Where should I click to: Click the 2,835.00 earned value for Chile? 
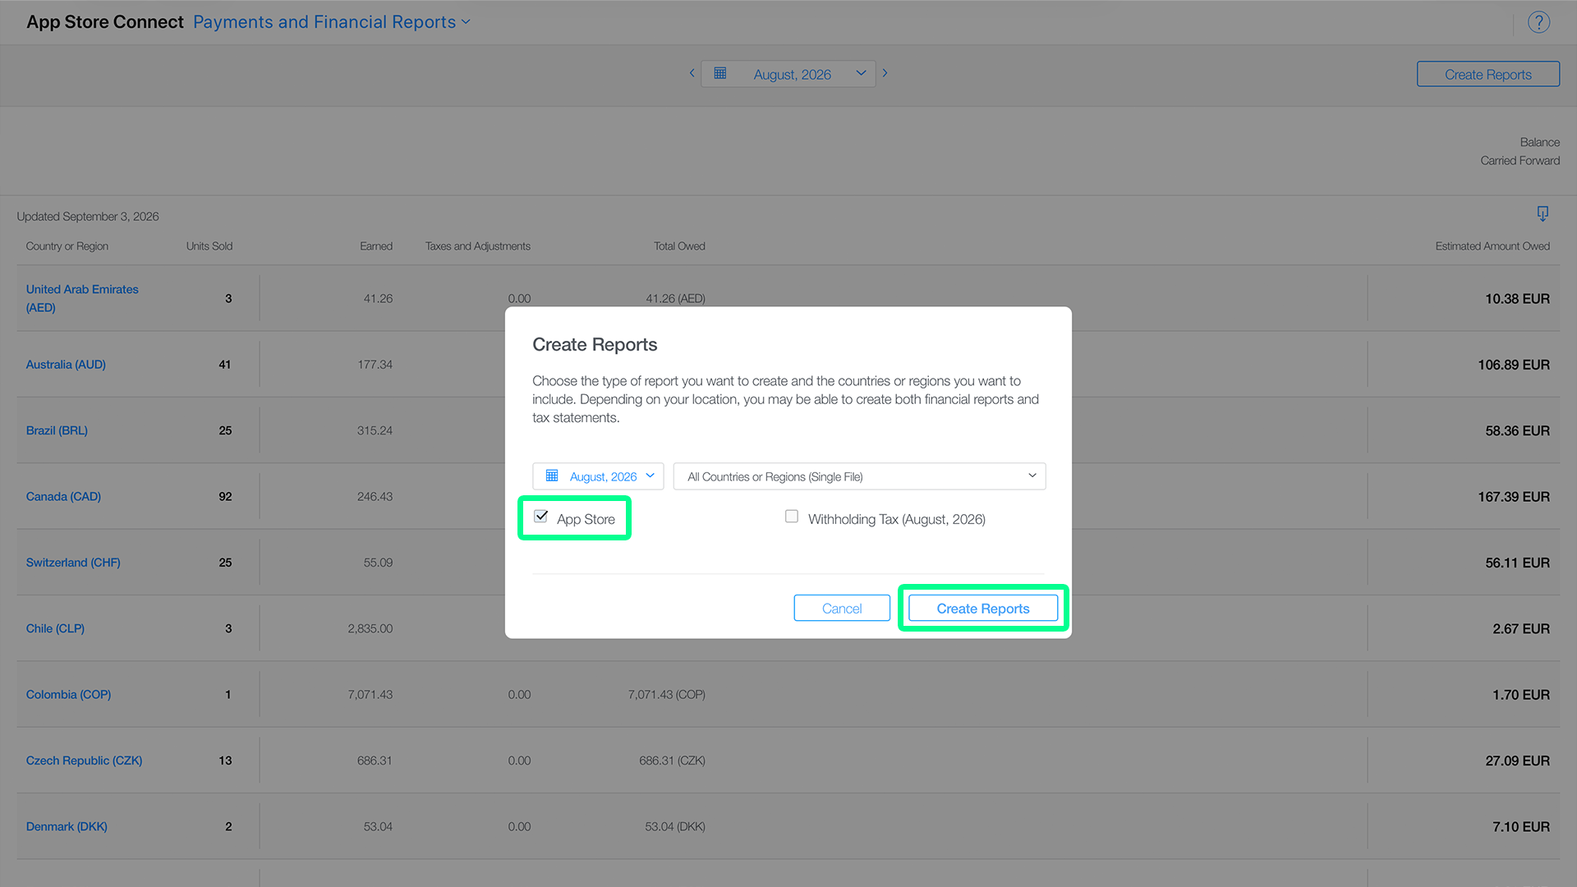pos(370,629)
